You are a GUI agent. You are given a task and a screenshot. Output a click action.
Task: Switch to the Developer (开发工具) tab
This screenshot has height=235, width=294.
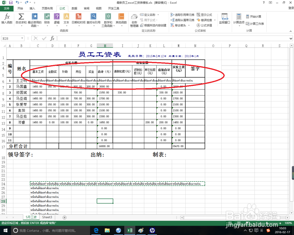coord(113,9)
